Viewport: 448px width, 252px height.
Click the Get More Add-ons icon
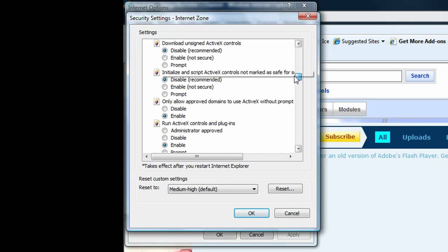pyautogui.click(x=393, y=41)
